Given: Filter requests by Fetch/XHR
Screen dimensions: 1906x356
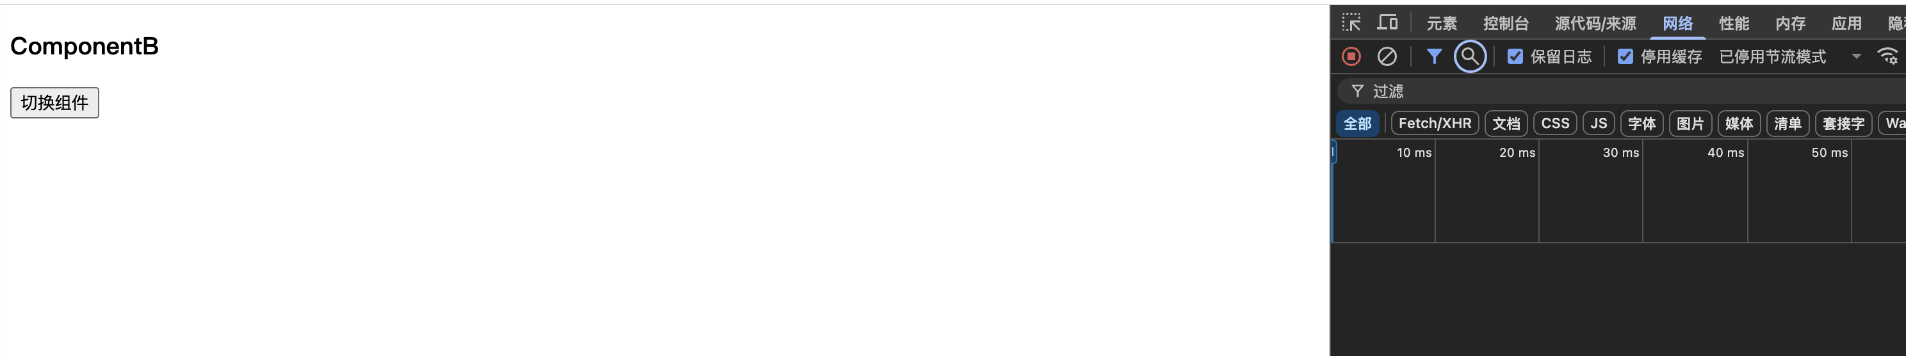Looking at the screenshot, I should [x=1435, y=124].
